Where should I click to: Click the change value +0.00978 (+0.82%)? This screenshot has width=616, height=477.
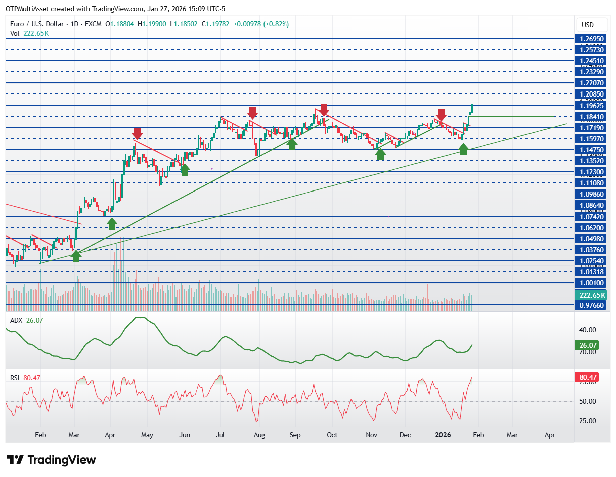click(x=261, y=24)
